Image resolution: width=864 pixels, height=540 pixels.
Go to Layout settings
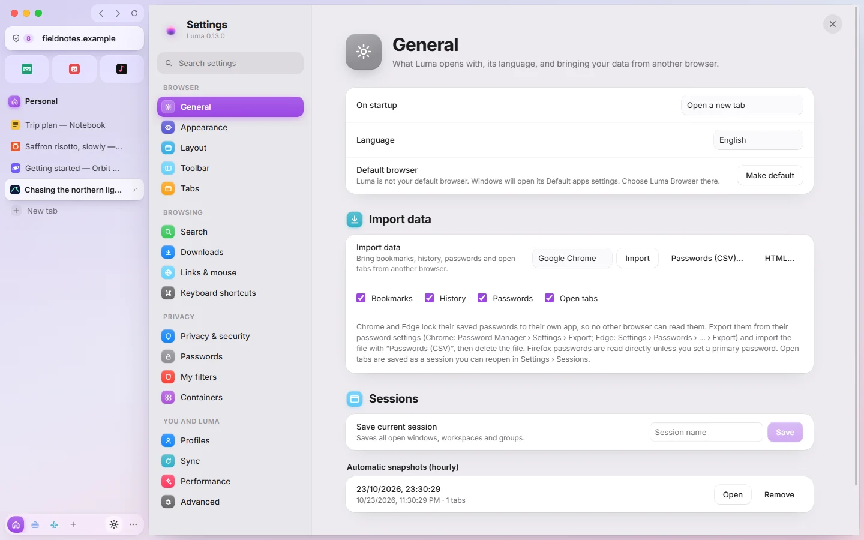point(230,148)
